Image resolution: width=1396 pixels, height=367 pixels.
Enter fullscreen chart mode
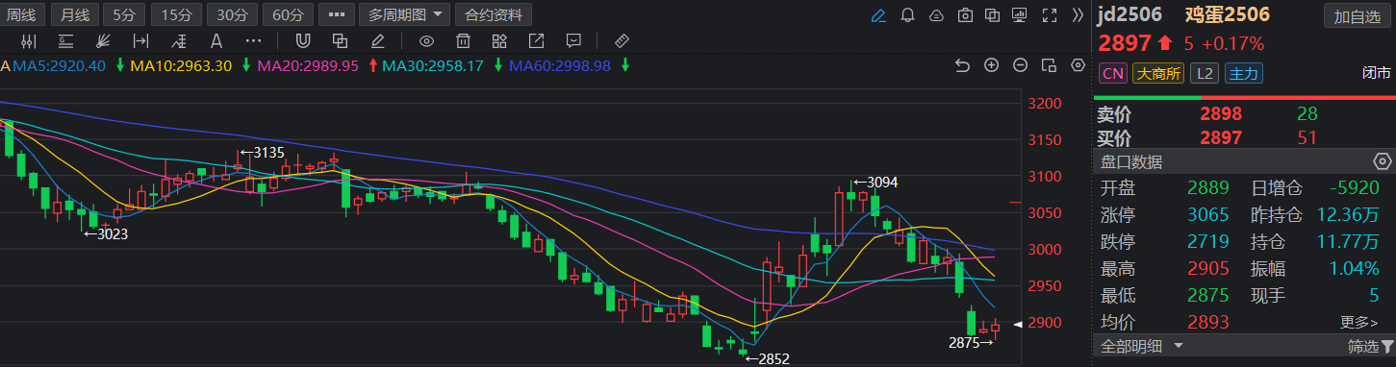pos(1051,15)
